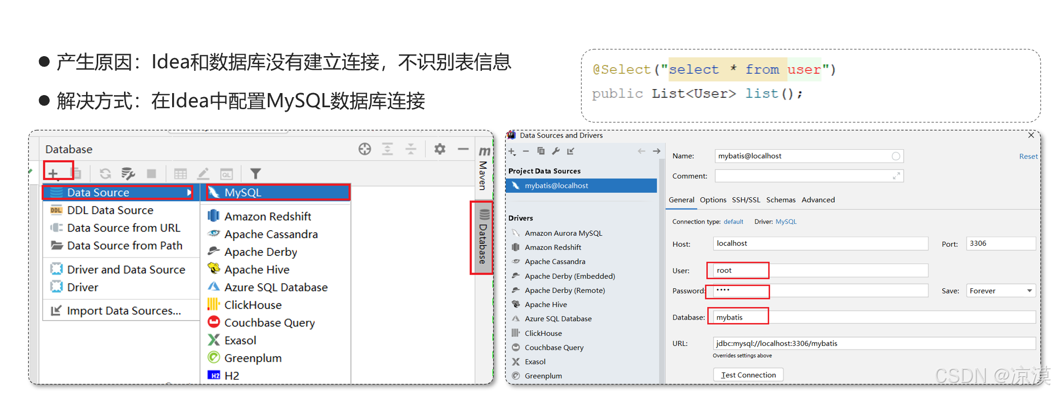The image size is (1053, 393).
Task: Click the Password field
Action: (820, 290)
